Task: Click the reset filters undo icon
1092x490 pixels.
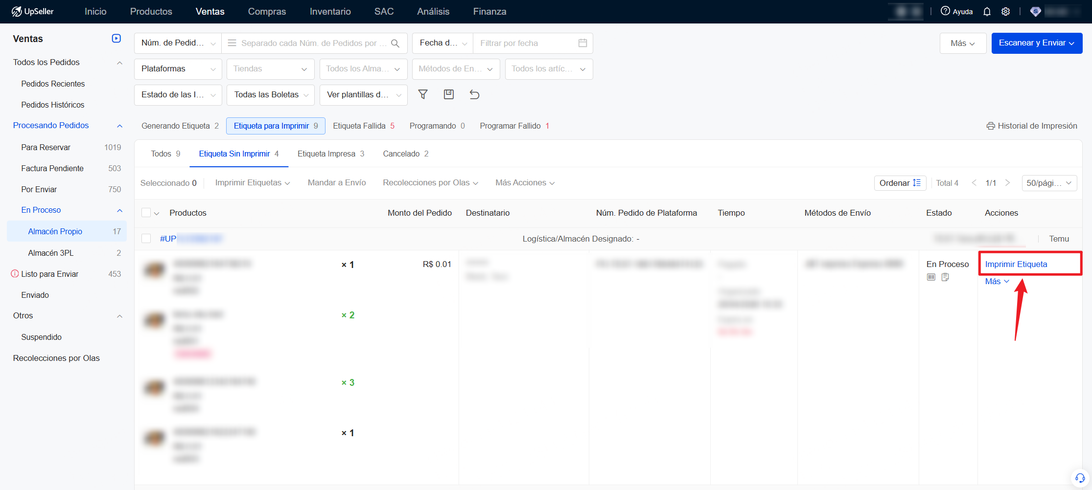Action: (474, 94)
